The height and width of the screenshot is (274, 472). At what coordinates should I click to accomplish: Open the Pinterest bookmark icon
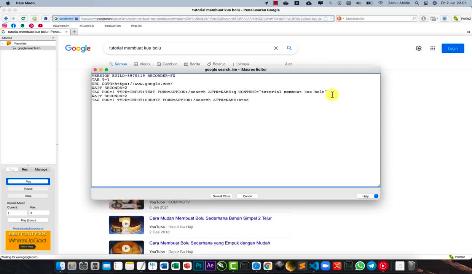[x=31, y=26]
